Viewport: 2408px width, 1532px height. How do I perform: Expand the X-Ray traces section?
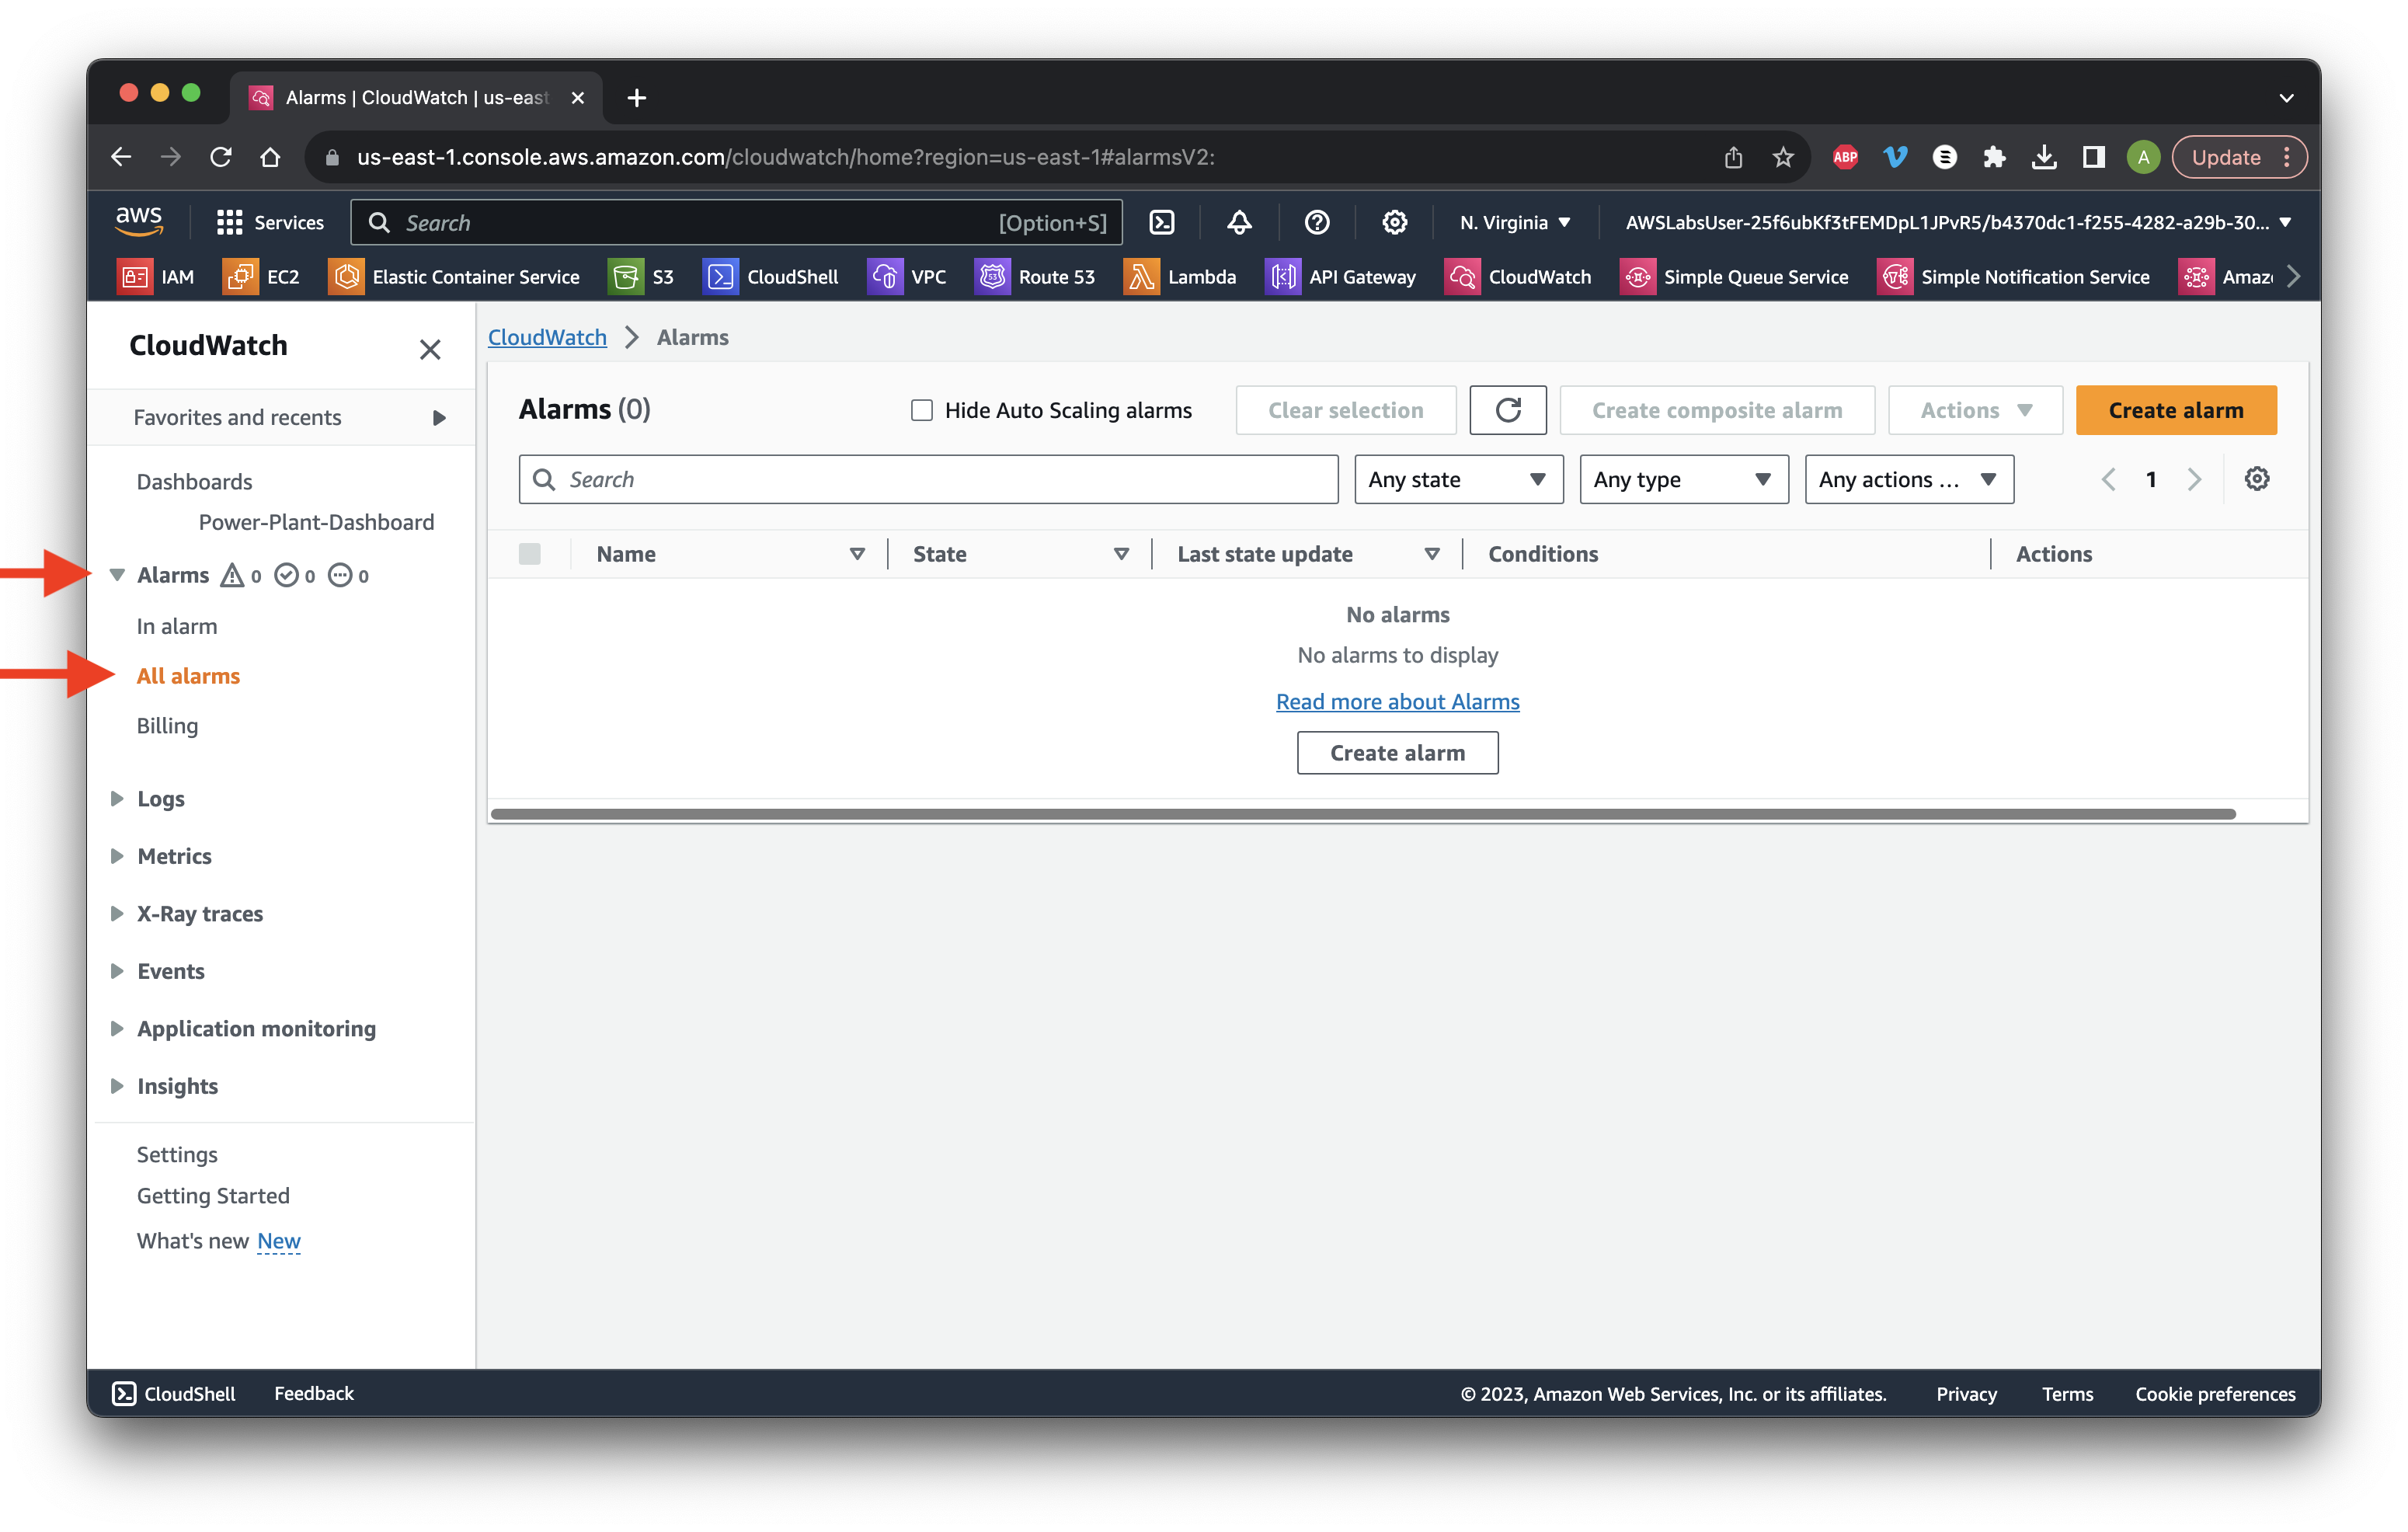(x=117, y=913)
